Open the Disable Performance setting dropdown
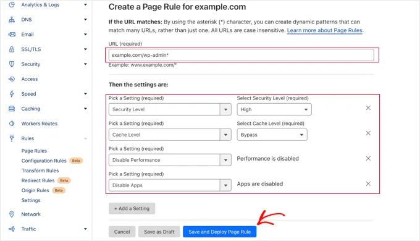This screenshot has height=241, width=420. (x=170, y=160)
